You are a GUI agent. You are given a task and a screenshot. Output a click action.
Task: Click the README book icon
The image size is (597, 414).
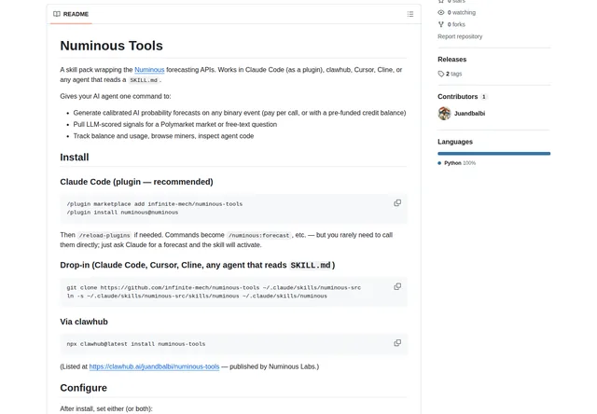(x=57, y=14)
